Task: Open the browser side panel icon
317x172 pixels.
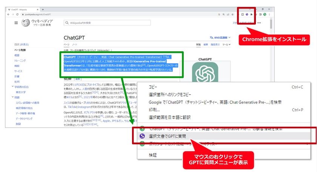Action: click(x=260, y=15)
